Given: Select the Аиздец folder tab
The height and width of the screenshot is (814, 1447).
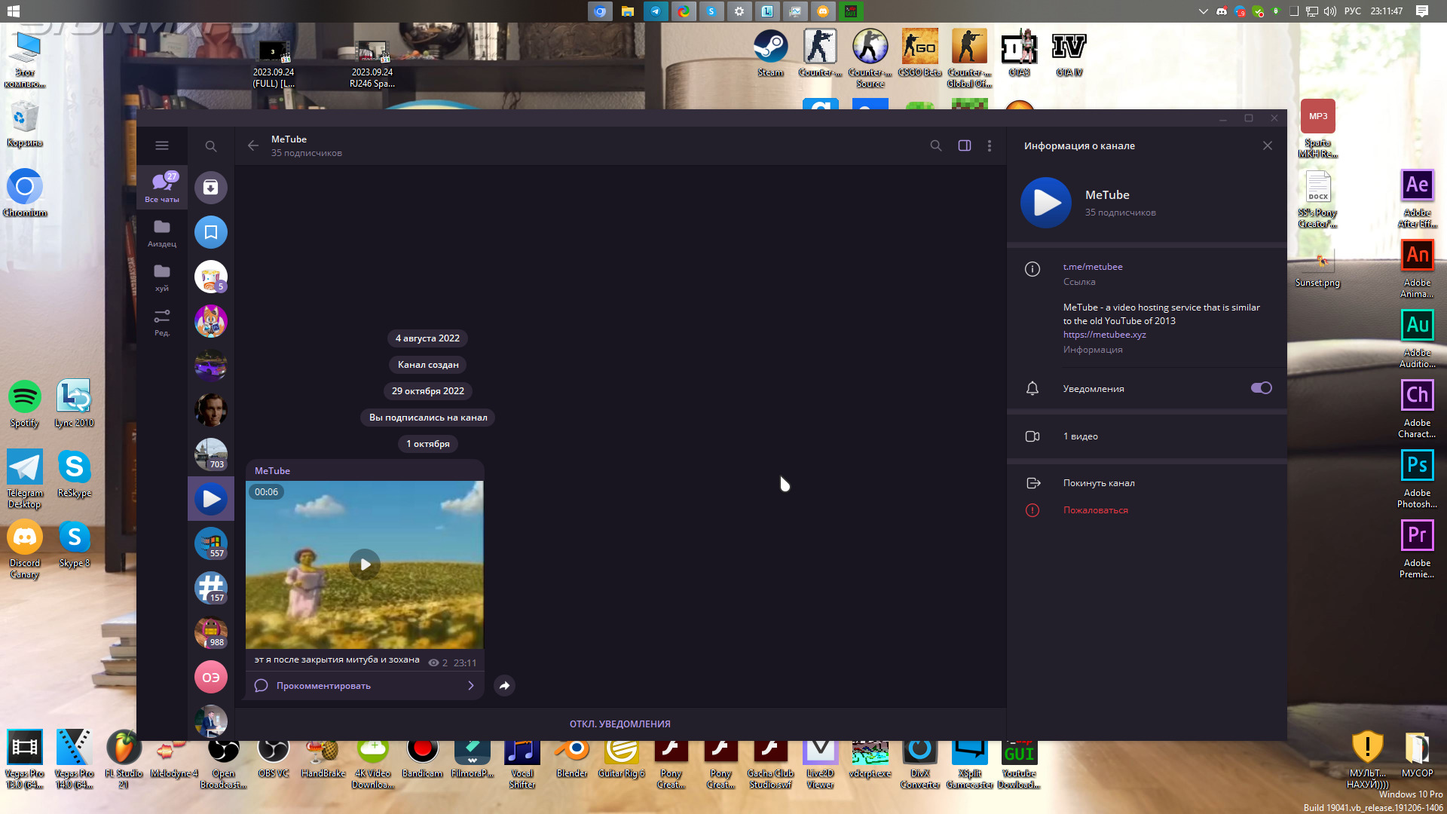Looking at the screenshot, I should tap(162, 232).
